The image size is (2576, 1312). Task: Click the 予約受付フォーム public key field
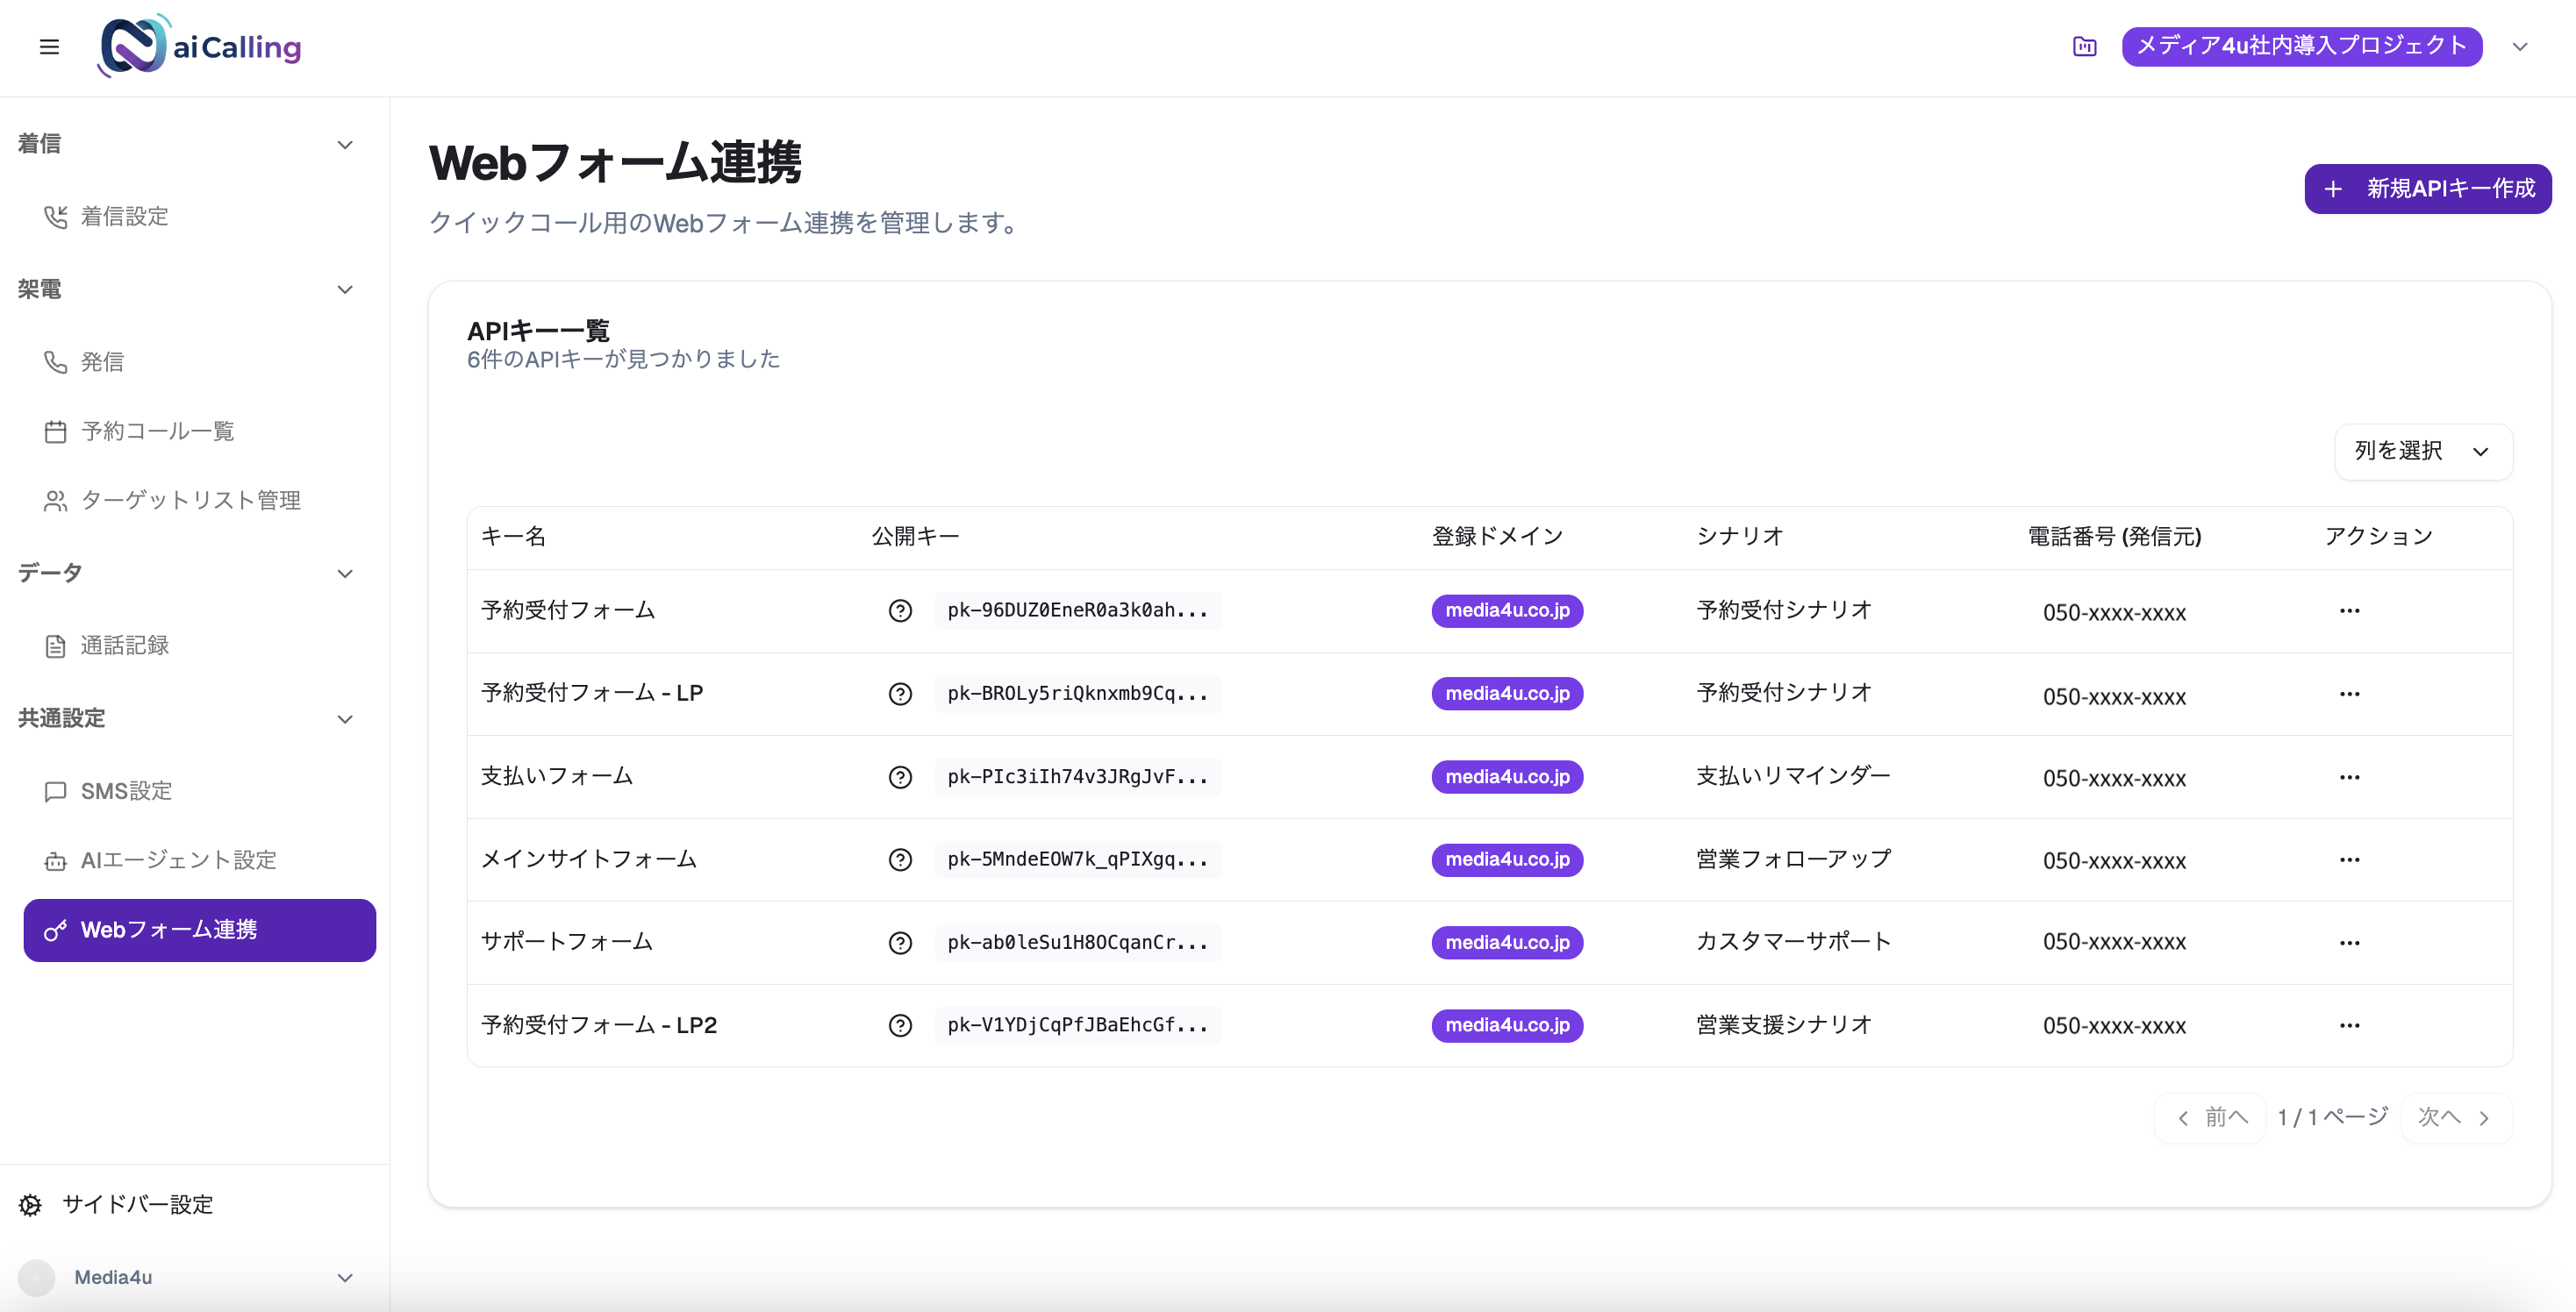(1078, 610)
